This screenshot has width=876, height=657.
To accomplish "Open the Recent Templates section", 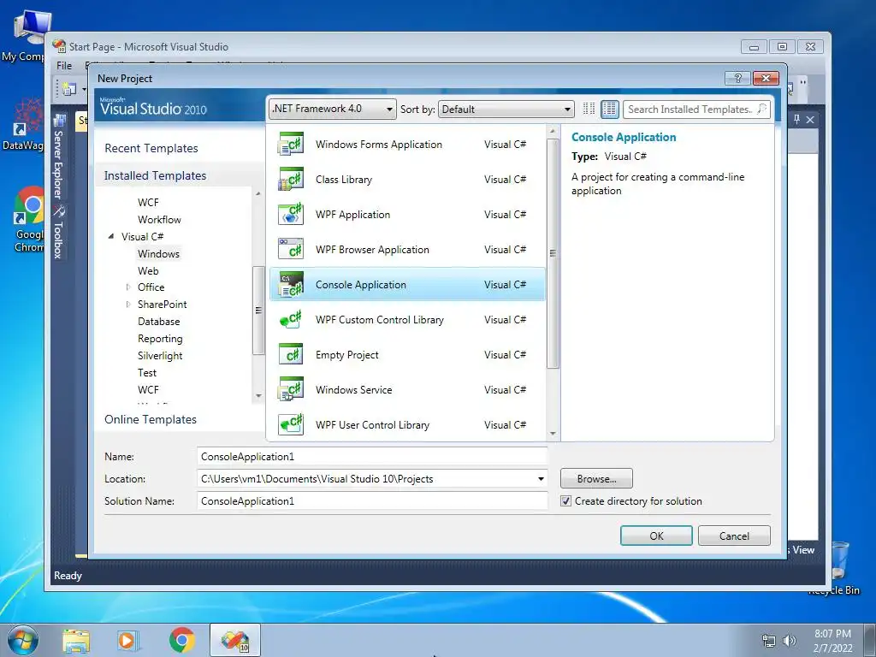I will click(x=151, y=148).
